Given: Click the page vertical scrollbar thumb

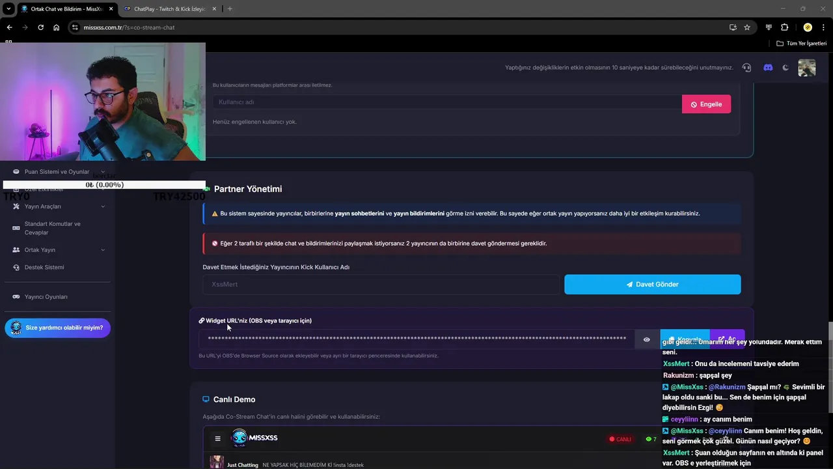Looking at the screenshot, I should (x=830, y=368).
